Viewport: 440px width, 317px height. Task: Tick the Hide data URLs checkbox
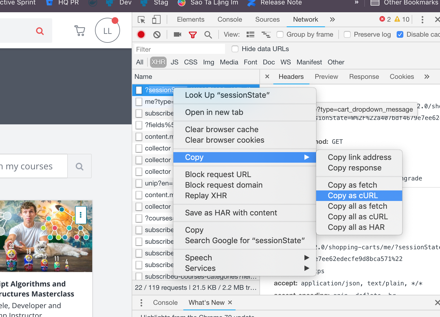click(235, 49)
